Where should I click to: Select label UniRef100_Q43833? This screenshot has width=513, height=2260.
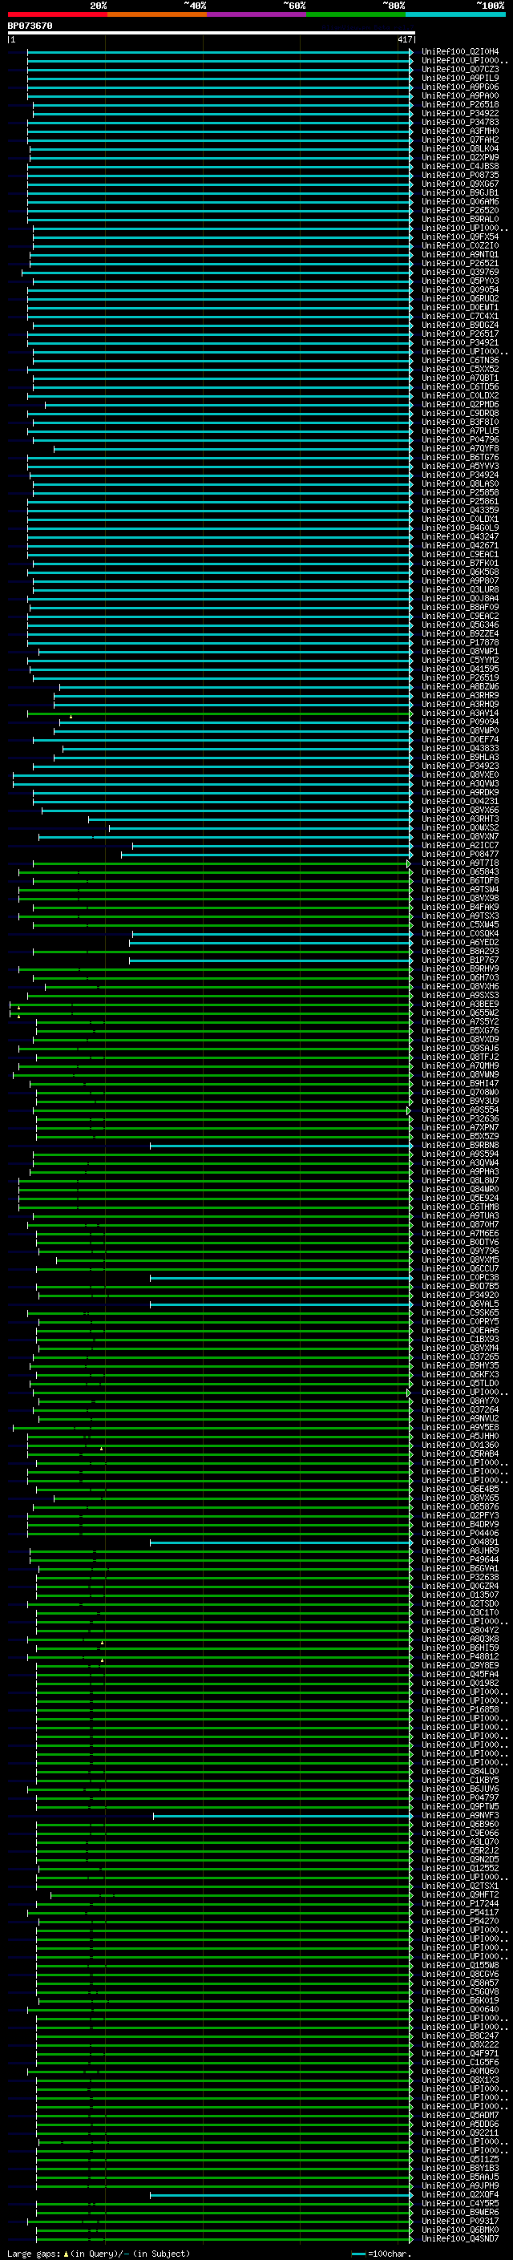[x=459, y=748]
